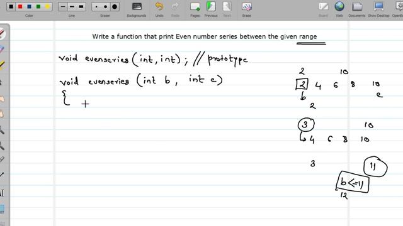Undo the last stroke
Image resolution: width=403 pixels, height=226 pixels.
(x=159, y=9)
